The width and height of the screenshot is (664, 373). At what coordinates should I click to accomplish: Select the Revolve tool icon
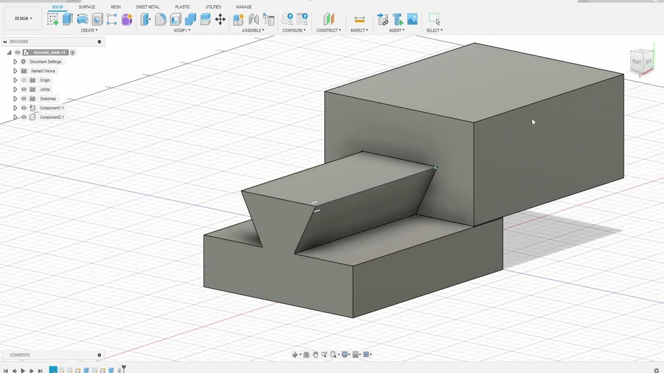tap(82, 20)
